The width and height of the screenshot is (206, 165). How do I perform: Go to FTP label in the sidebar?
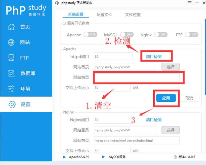(x=25, y=58)
